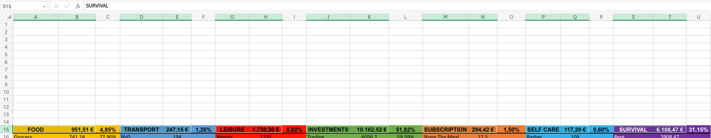The image size is (711, 138).
Task: Open the Insert Function fx icon
Action: [x=78, y=6]
